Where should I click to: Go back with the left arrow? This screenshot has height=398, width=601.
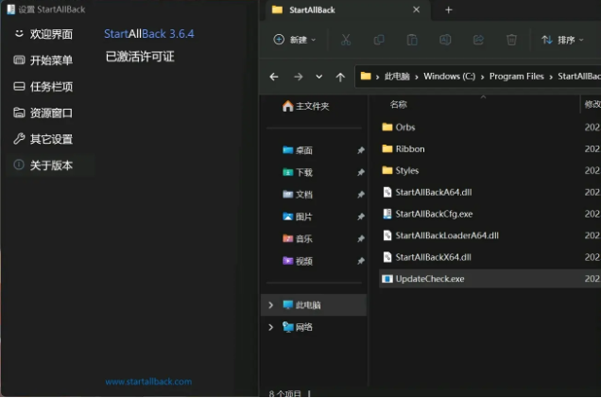274,77
